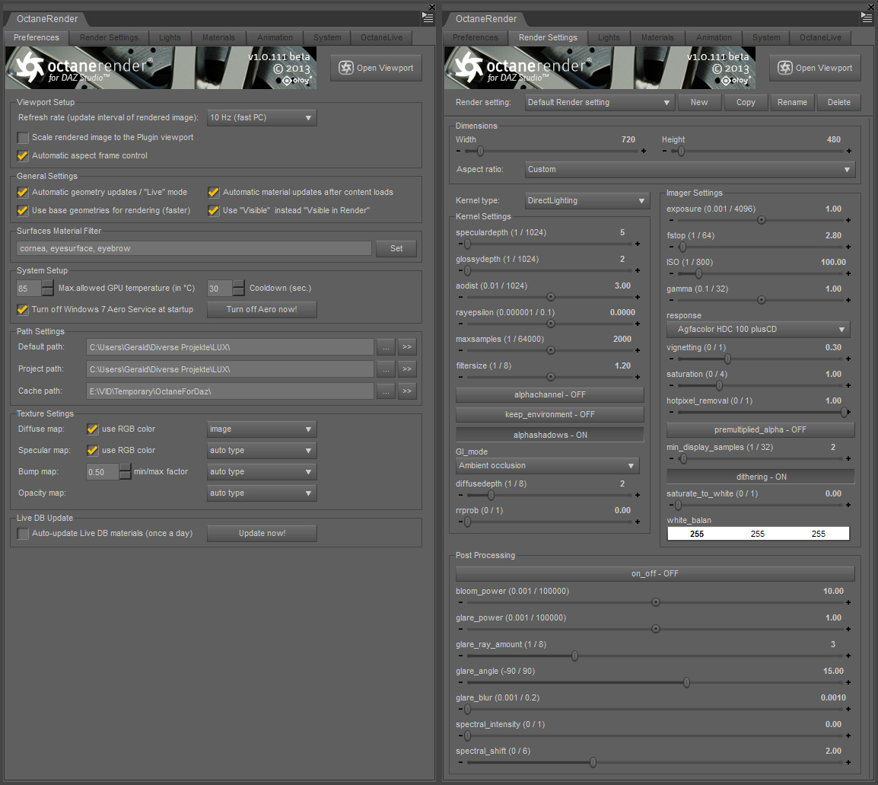This screenshot has height=785, width=878.
Task: Open the Render setting preset dropdown
Action: coord(599,103)
